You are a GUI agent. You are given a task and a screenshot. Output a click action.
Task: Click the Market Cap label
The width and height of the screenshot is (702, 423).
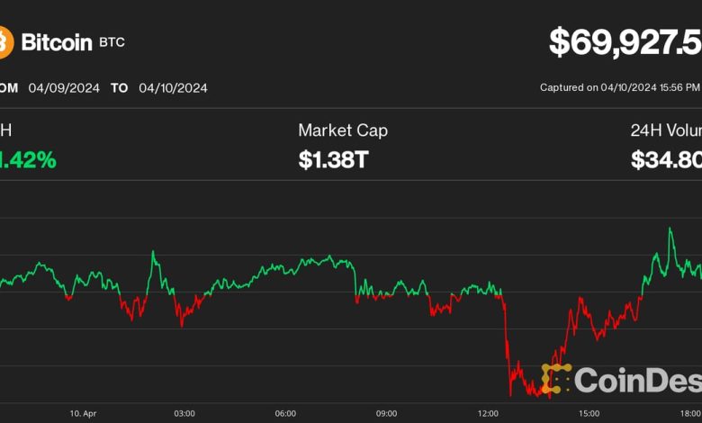point(343,130)
